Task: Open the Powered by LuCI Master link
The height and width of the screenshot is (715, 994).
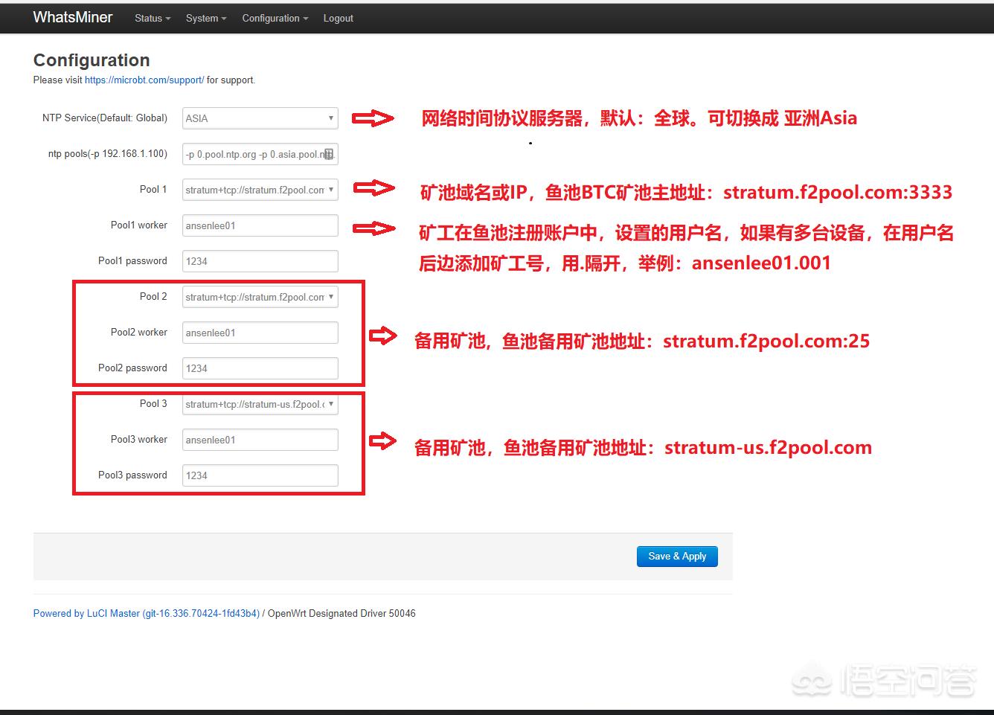Action: click(146, 613)
